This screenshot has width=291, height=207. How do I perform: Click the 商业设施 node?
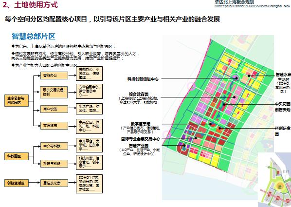(x=54, y=109)
